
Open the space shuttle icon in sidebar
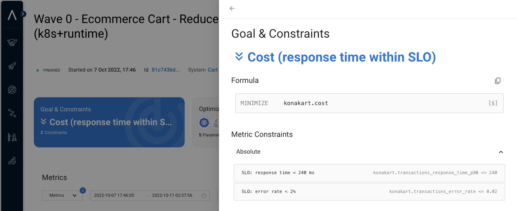coord(12,42)
